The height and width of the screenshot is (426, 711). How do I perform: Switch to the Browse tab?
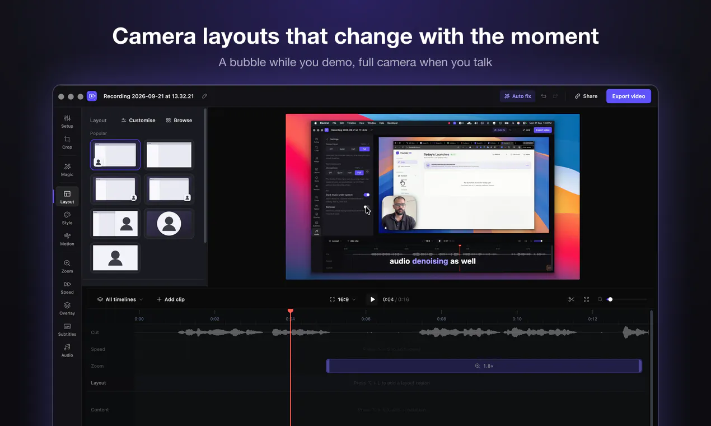tap(179, 121)
